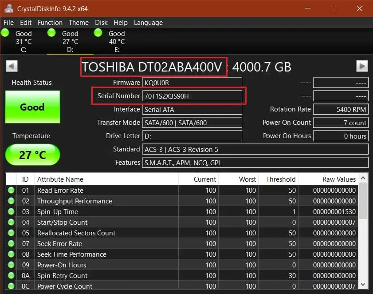This screenshot has height=294, width=373.
Task: Click the ID column header
Action: coord(25,179)
